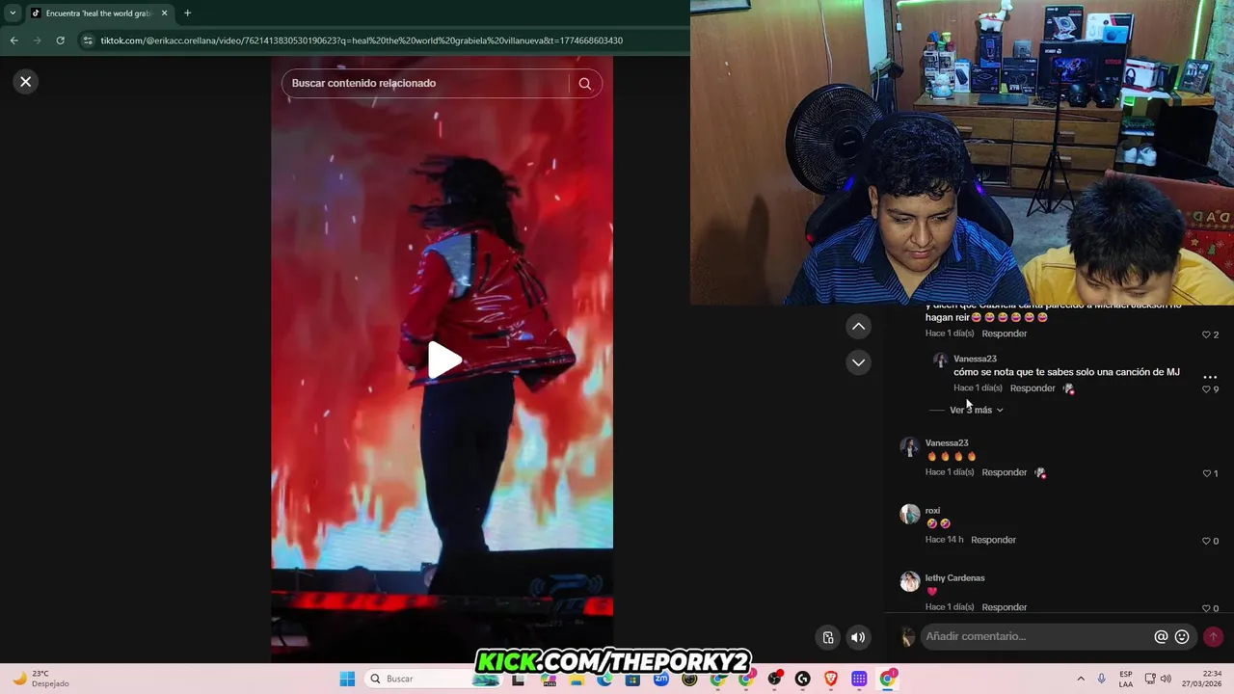Reply to Vanessa23's MJ song reply
1234x694 pixels.
pyautogui.click(x=1033, y=388)
